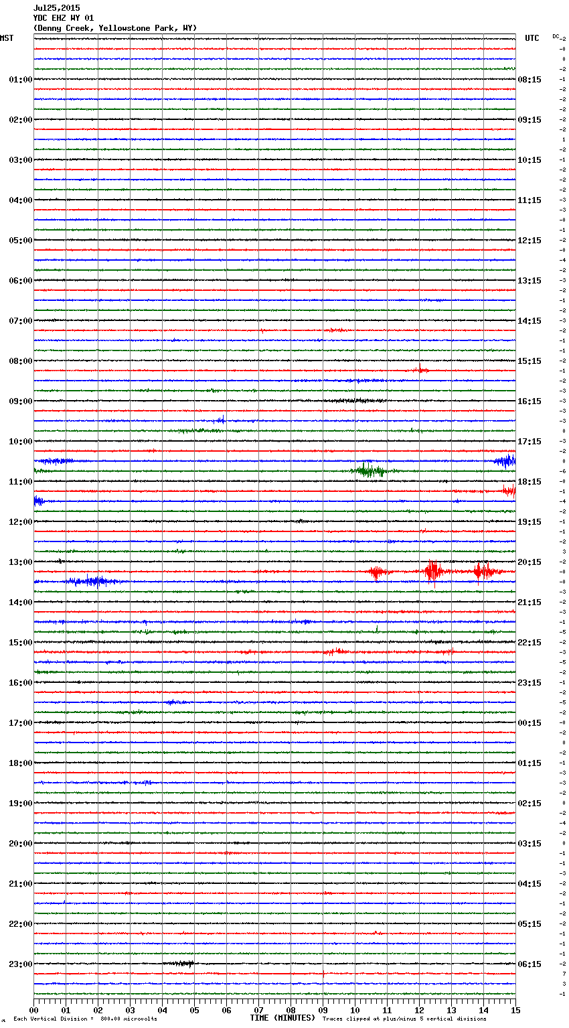Click the Each Vertical Division 800.00 microvolts note
Image resolution: width=569 pixels, height=1028 pixels.
pyautogui.click(x=86, y=1019)
